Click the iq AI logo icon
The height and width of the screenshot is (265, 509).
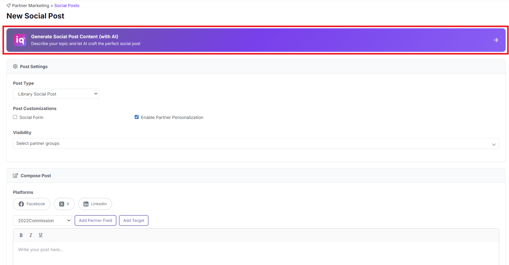[20, 40]
